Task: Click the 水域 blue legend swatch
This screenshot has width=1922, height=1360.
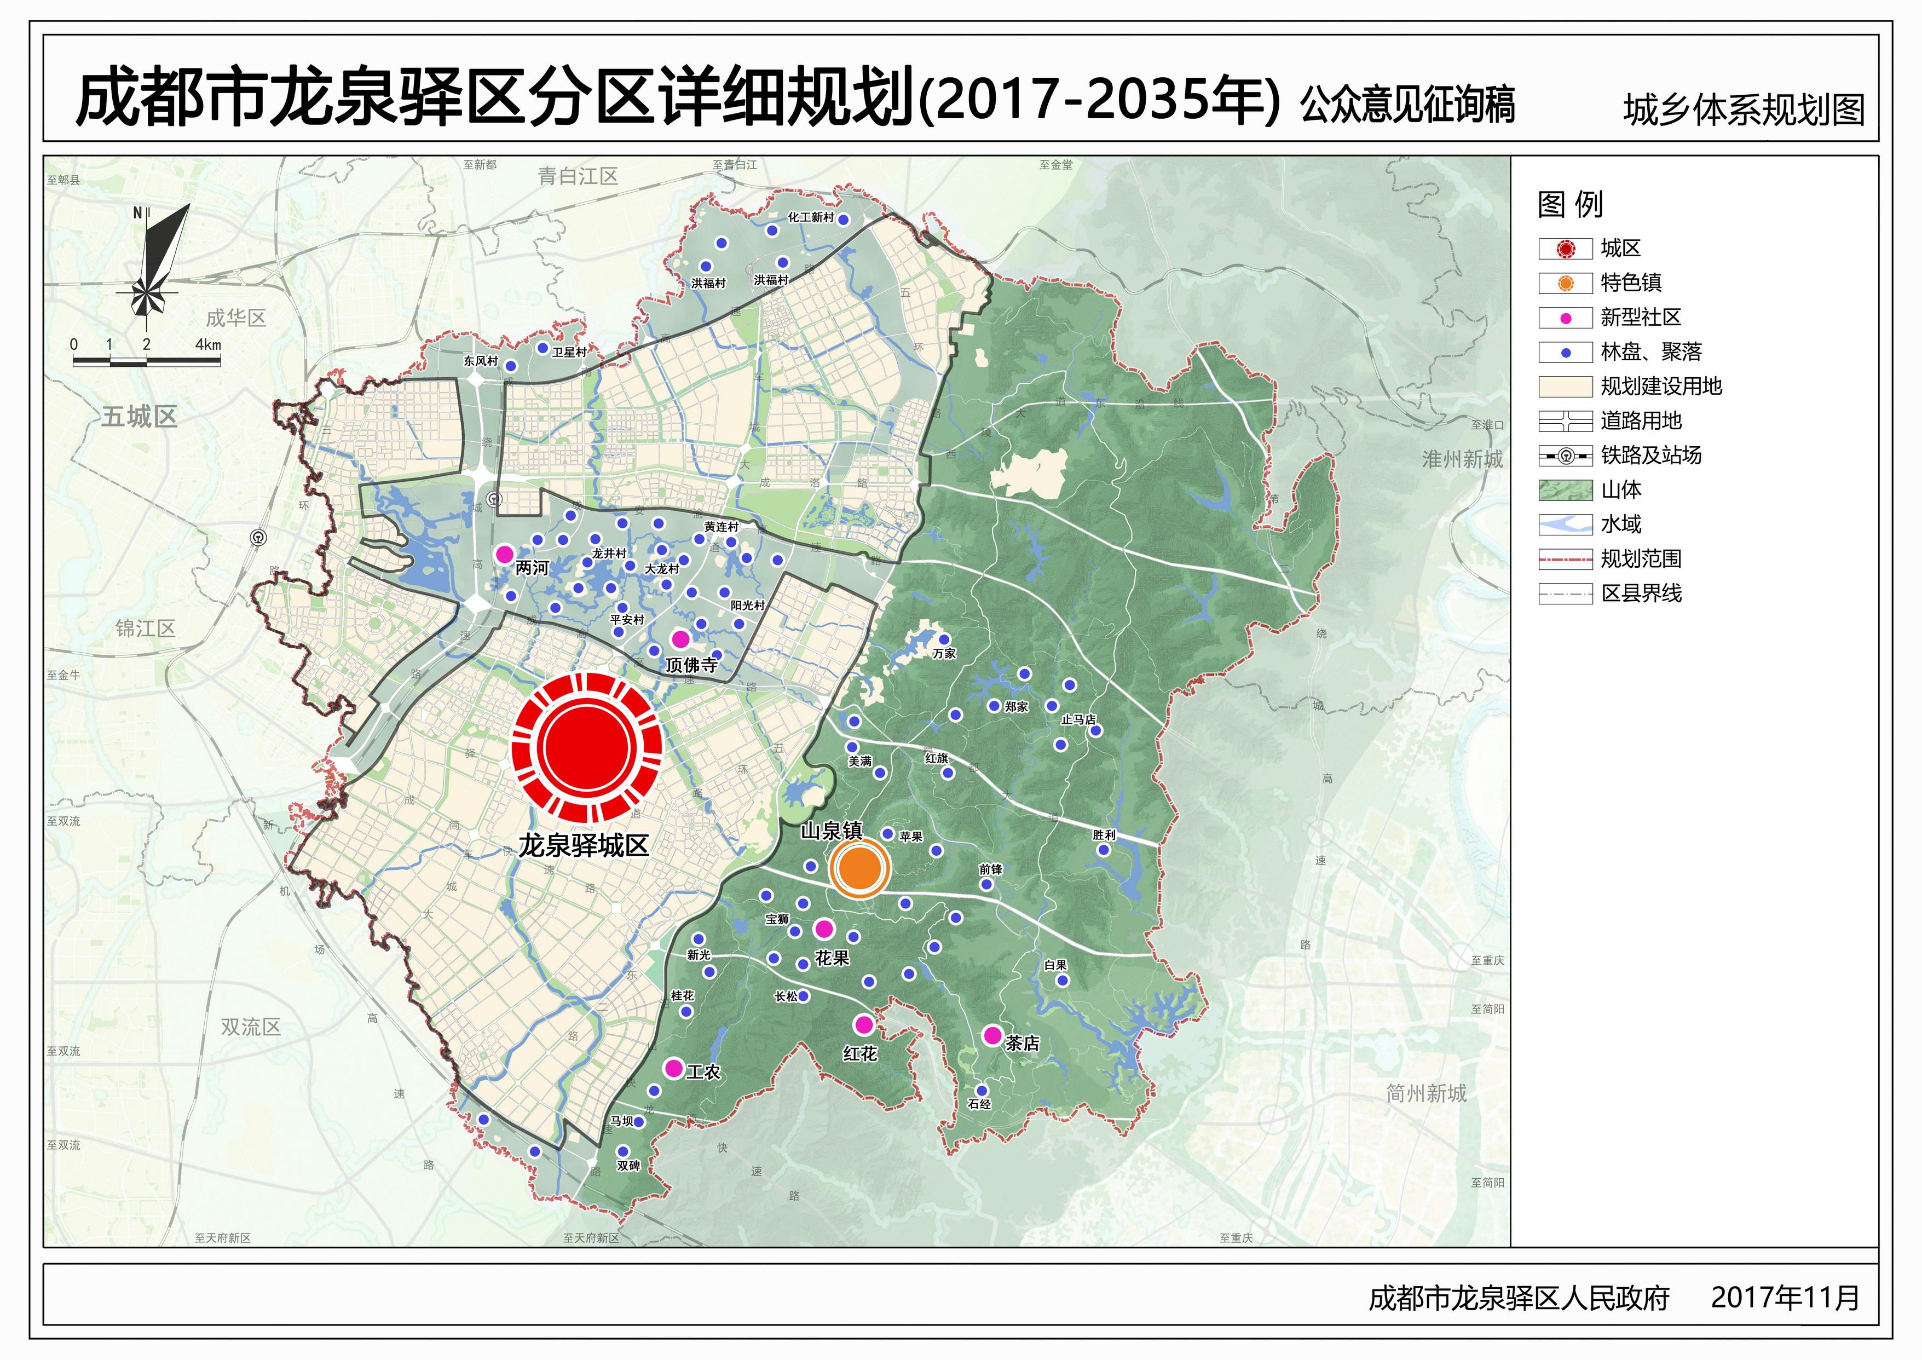Action: click(1566, 525)
